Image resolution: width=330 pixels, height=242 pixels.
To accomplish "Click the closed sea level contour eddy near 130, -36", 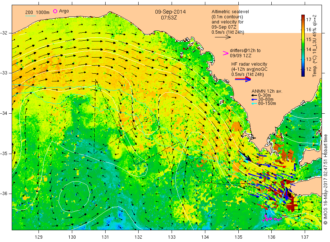I will click(74, 196).
